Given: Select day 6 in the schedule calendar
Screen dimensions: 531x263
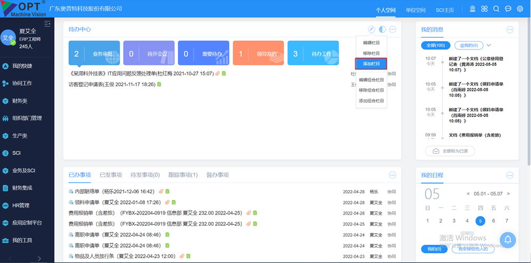Looking at the screenshot, I should (x=494, y=221).
